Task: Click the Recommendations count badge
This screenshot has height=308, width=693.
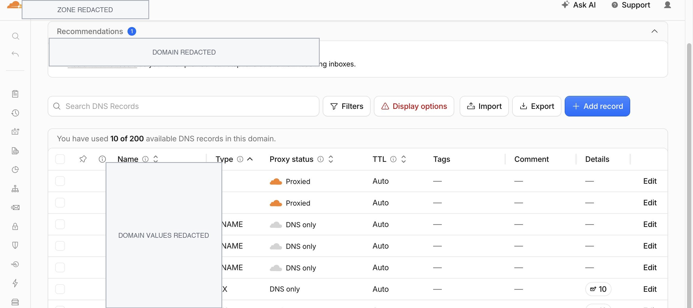Action: coord(132,31)
